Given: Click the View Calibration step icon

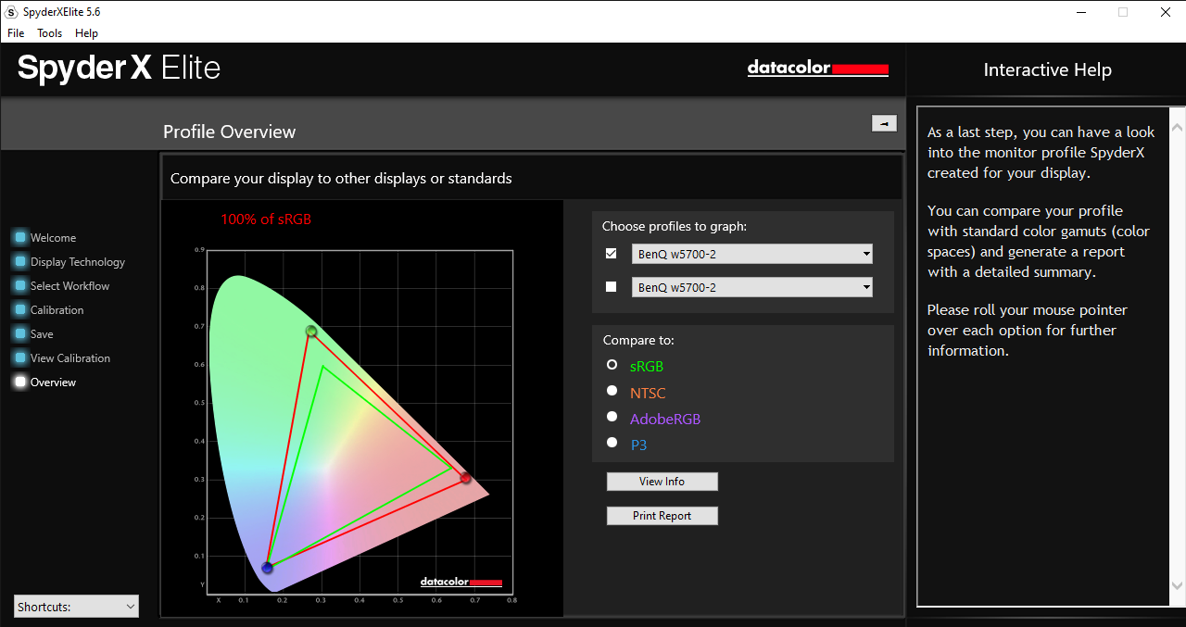Looking at the screenshot, I should tap(20, 357).
